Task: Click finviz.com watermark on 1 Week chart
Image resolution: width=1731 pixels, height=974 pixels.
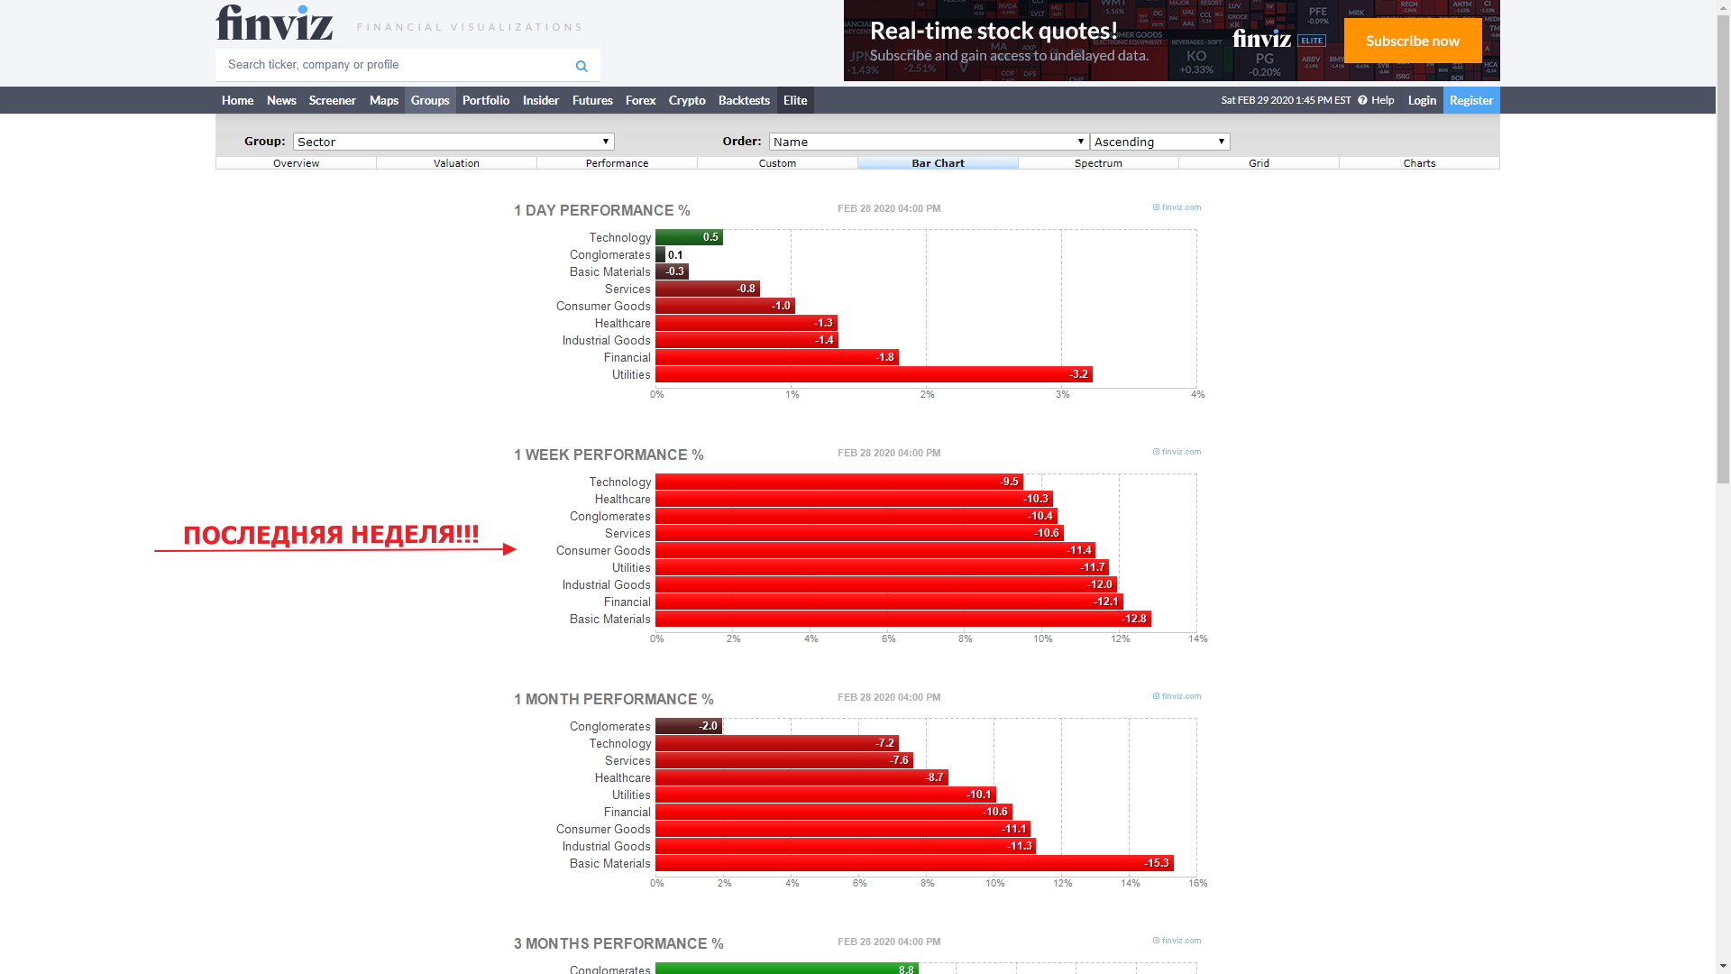Action: click(x=1177, y=452)
